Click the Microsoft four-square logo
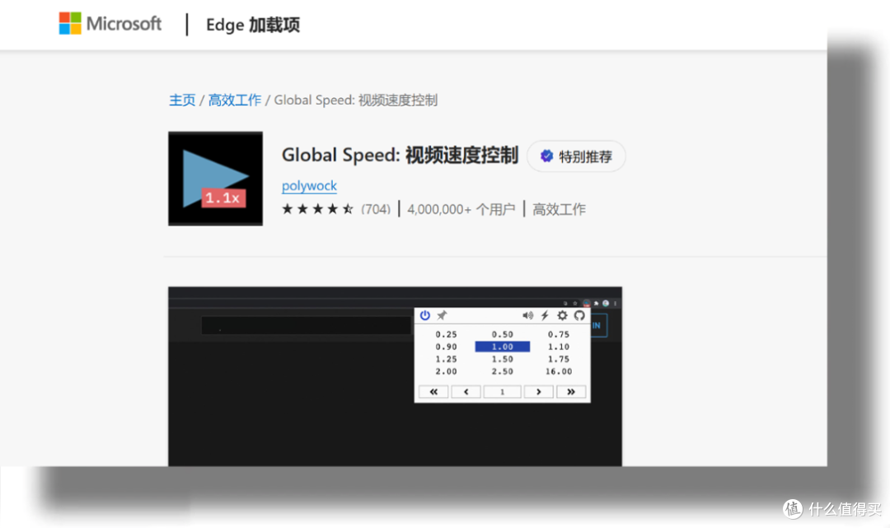The width and height of the screenshot is (890, 528). pos(69,23)
